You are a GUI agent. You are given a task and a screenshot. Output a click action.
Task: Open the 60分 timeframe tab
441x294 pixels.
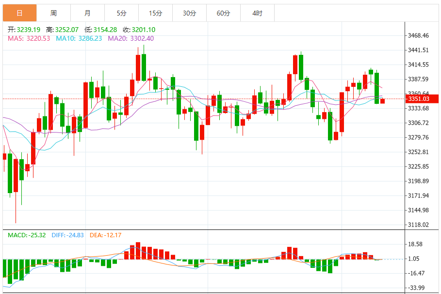(224, 13)
